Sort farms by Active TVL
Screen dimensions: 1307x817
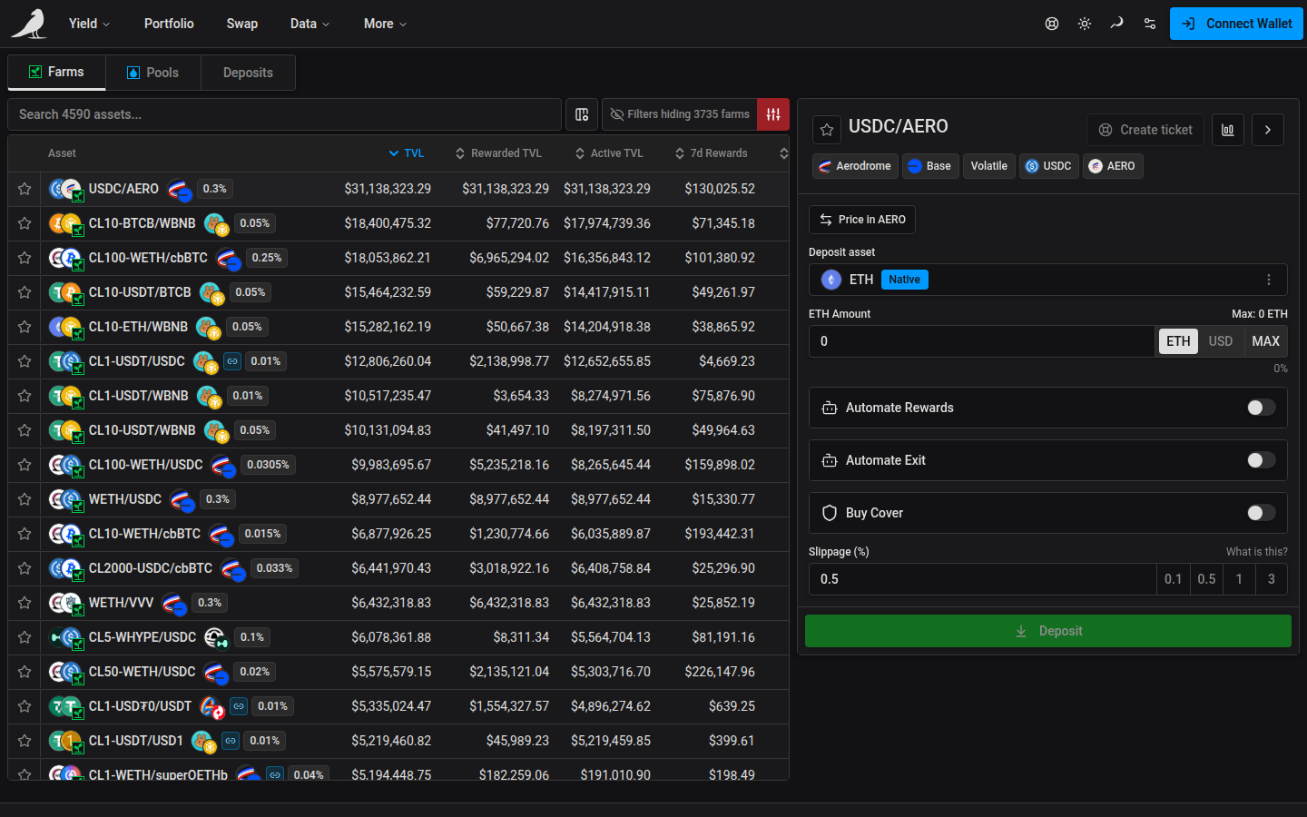coord(609,153)
